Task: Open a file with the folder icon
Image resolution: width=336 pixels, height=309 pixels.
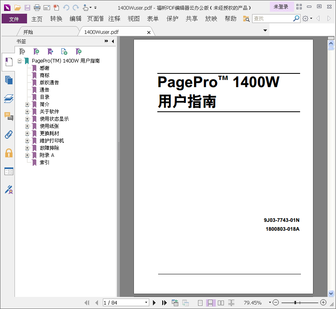Action: 17,8
